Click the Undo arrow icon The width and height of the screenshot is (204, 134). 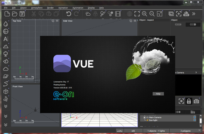[x=69, y=14]
